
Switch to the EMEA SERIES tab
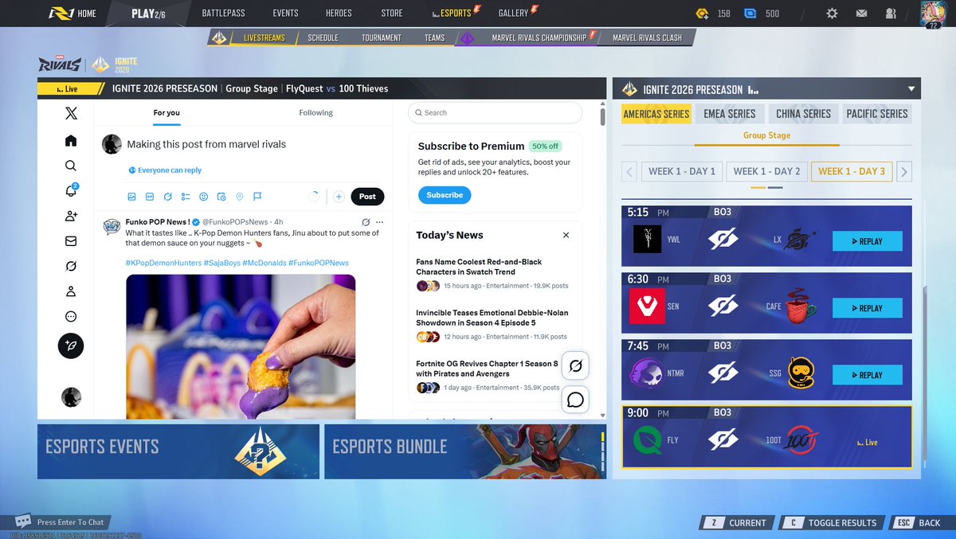pos(729,113)
